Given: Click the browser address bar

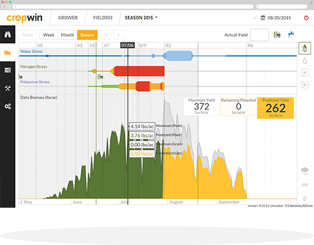Looking at the screenshot, I should click(x=133, y=7).
